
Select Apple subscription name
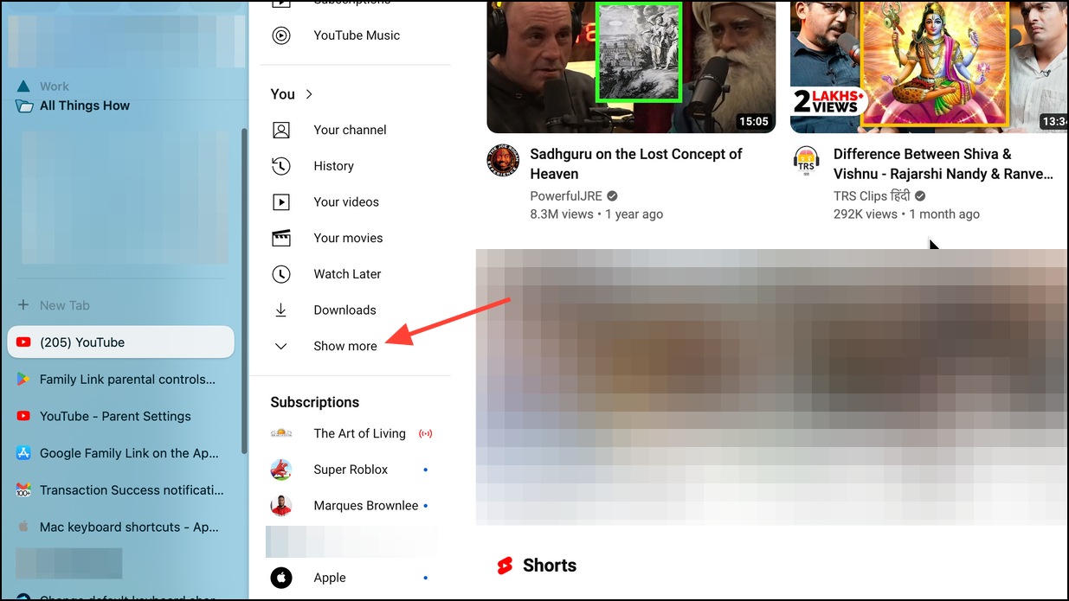pos(330,578)
